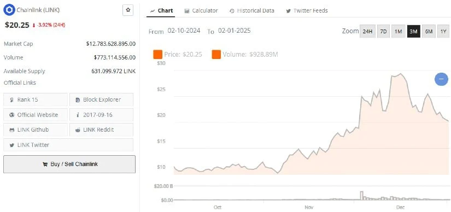Edit the To date 02-01-2025 field
This screenshot has height=212, width=451.
click(234, 31)
